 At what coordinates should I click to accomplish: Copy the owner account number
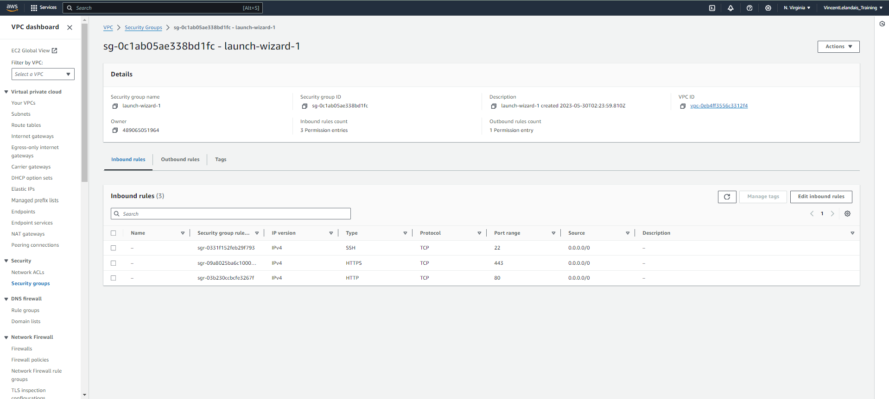tap(115, 131)
